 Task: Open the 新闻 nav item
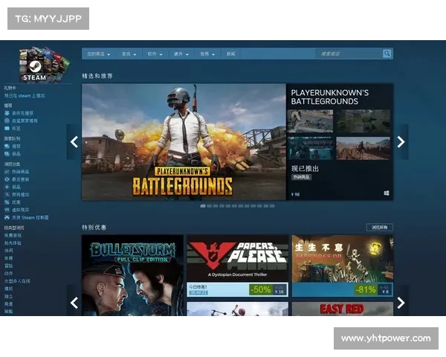click(x=230, y=54)
